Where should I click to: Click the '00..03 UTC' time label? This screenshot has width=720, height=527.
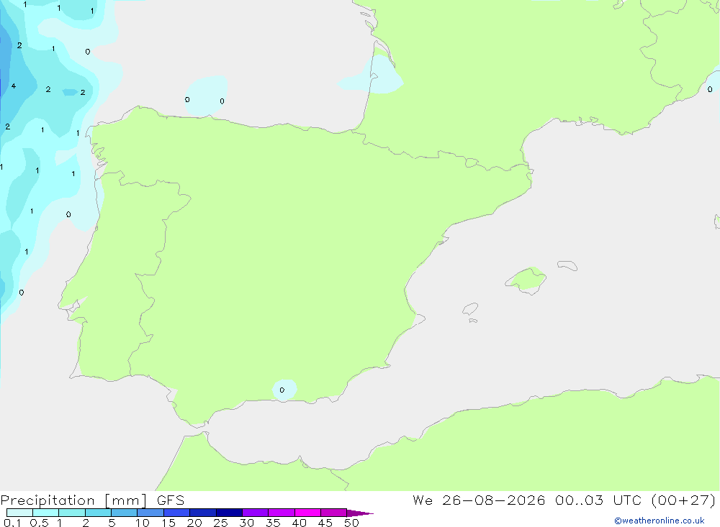click(598, 500)
